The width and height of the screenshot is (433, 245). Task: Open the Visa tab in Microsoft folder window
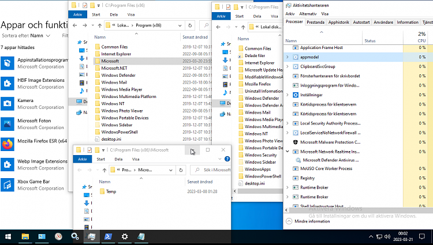pos(136,159)
